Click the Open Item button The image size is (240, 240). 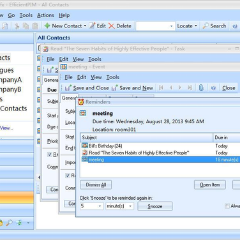coord(210,184)
